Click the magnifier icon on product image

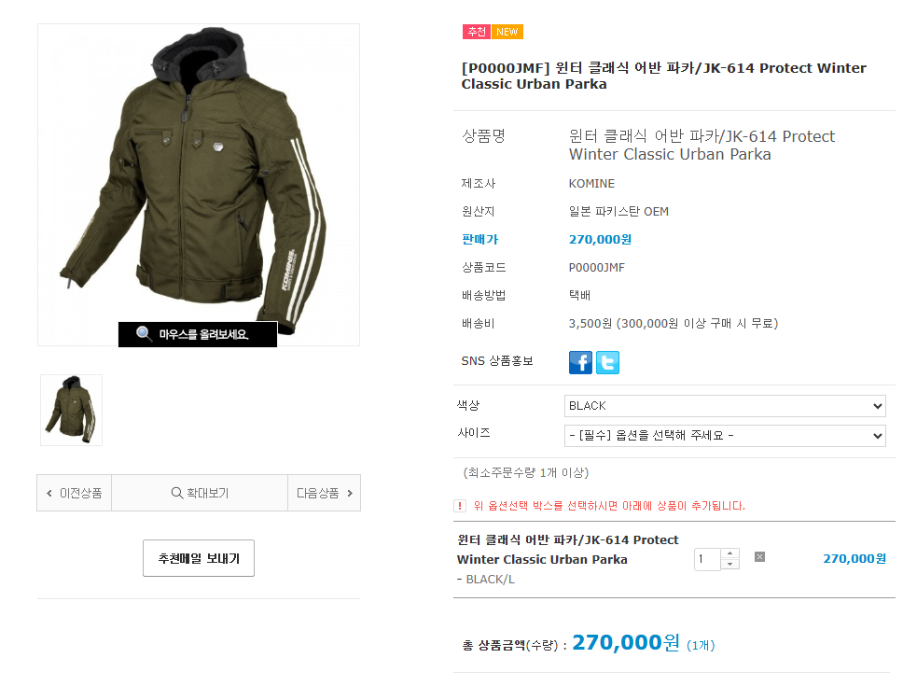tap(145, 334)
